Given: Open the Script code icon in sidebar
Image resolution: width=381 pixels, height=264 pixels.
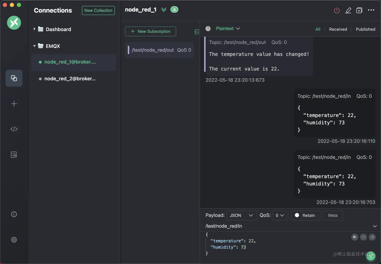Looking at the screenshot, I should (x=14, y=129).
